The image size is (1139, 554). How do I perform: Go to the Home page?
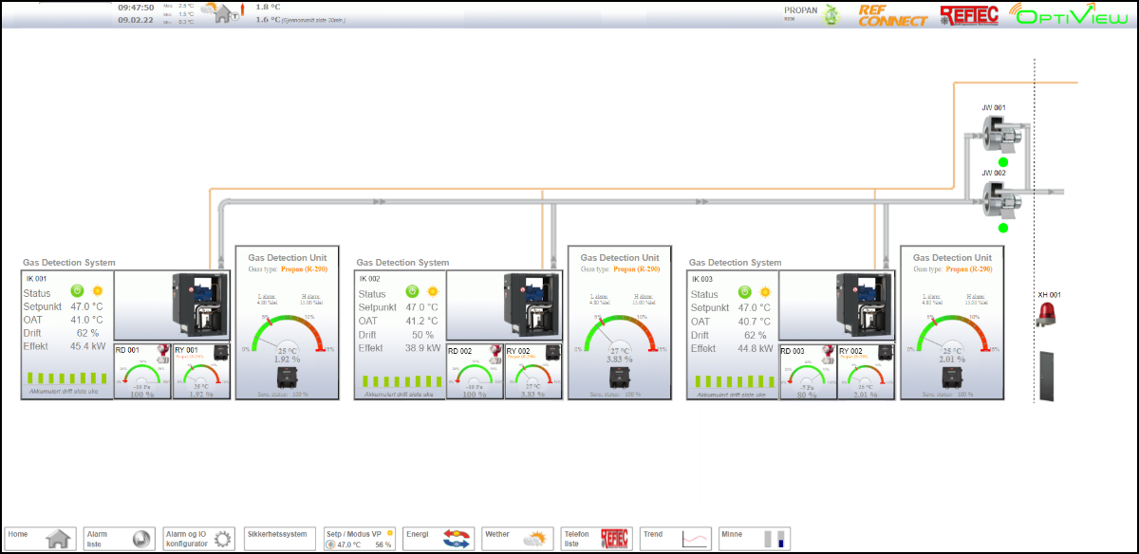(40, 539)
